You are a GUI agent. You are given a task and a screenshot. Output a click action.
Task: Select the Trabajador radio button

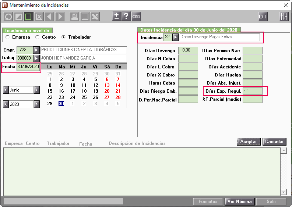tap(64, 37)
